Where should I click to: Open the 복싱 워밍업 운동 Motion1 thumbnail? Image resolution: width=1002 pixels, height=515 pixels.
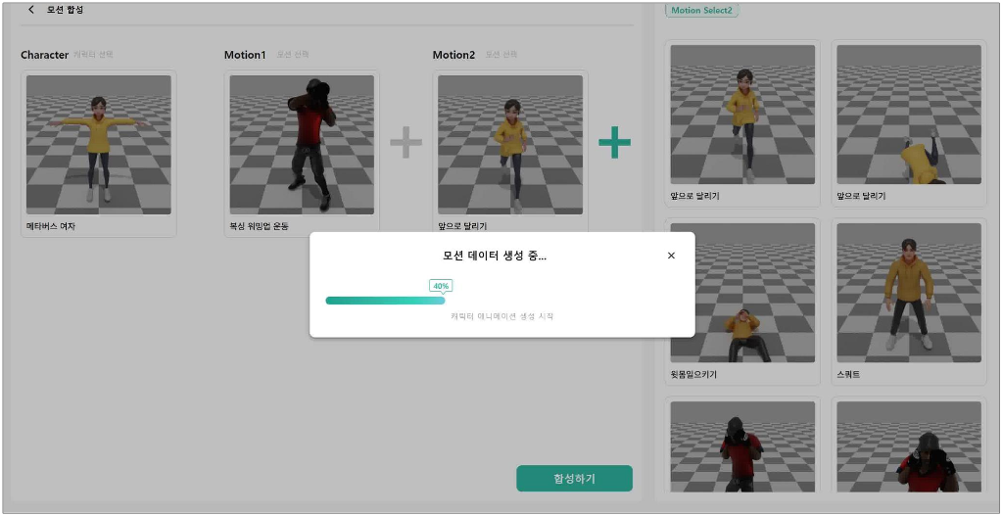click(302, 145)
